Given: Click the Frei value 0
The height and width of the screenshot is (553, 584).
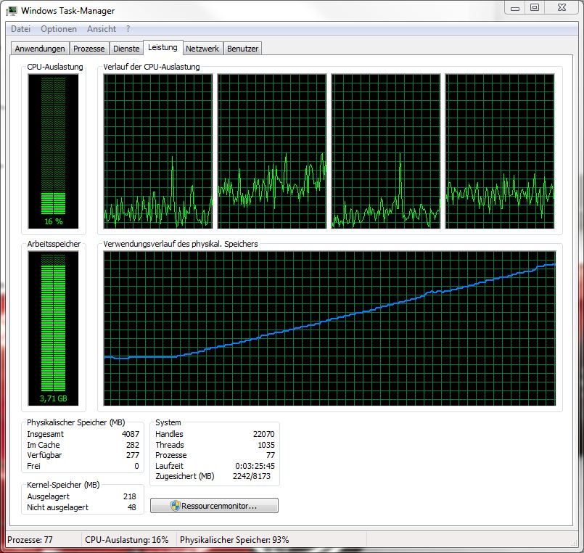Looking at the screenshot, I should [136, 466].
